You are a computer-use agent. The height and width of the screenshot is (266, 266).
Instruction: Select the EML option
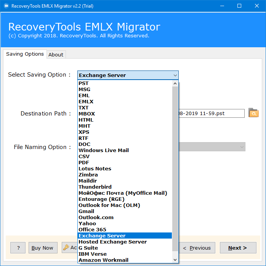[125, 96]
